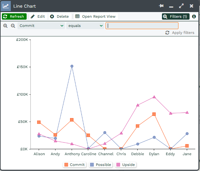Minimize the Line Chart panel
This screenshot has width=200, height=171.
(171, 6)
